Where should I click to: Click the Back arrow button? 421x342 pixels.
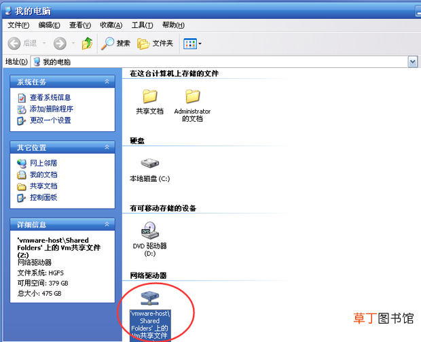14,43
